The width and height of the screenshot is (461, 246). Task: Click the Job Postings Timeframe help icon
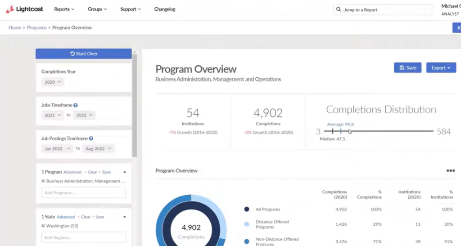coord(91,139)
